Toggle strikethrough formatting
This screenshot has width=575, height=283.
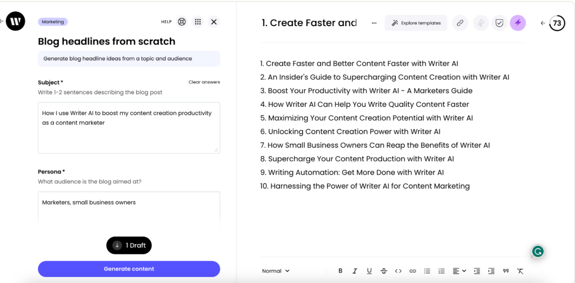pos(383,271)
